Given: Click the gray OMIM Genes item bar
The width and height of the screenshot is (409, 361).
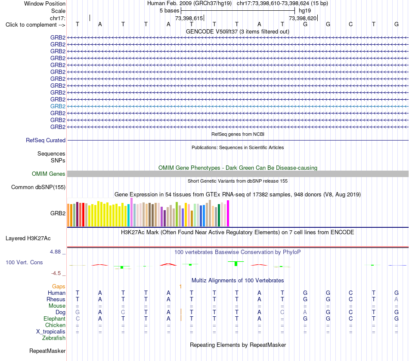Looking at the screenshot, I should coord(238,174).
